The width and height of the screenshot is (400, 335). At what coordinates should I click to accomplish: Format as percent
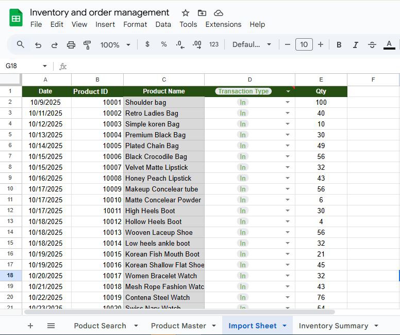(x=164, y=44)
